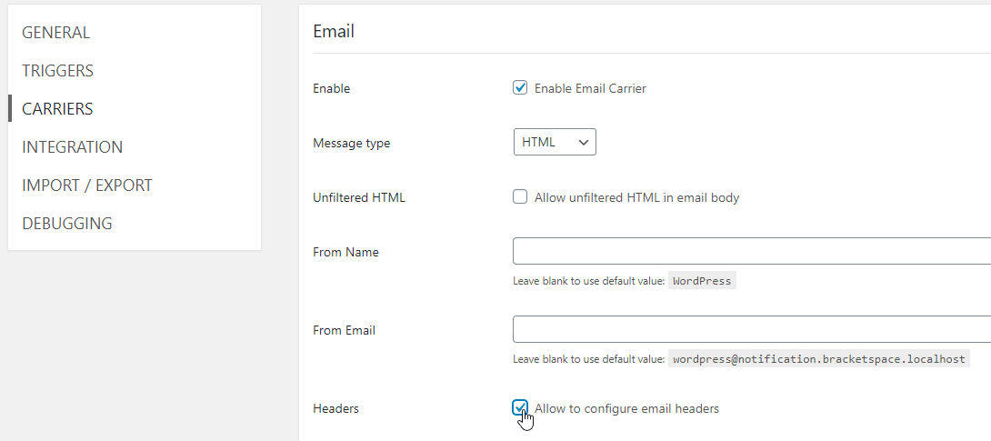Focus the From Email input field
Image resolution: width=991 pixels, height=441 pixels.
pos(751,329)
